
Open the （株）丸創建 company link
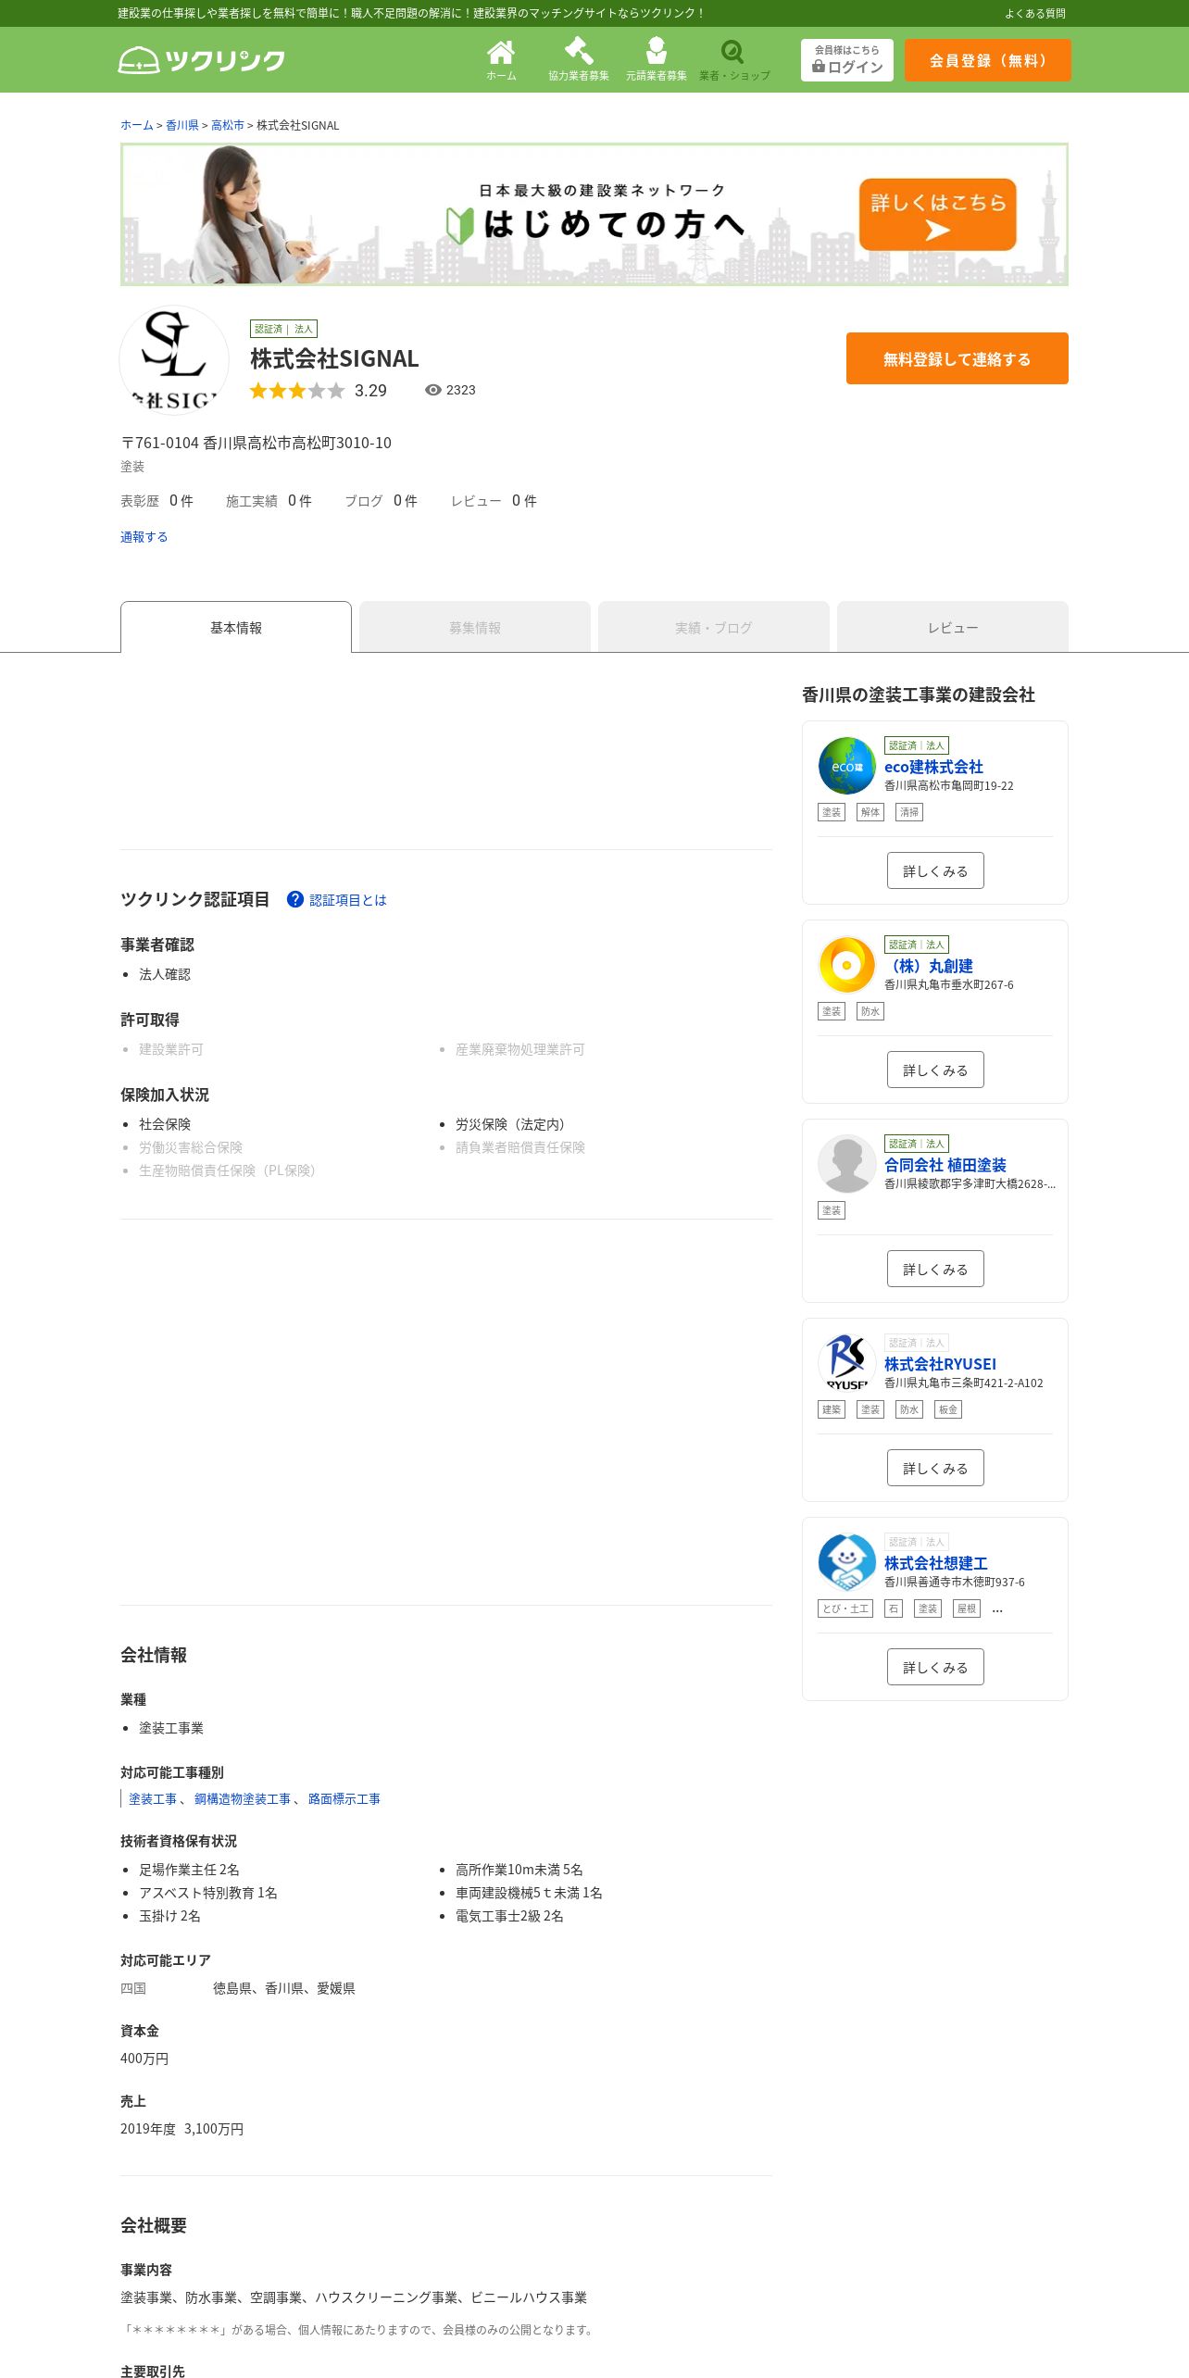coord(929,966)
